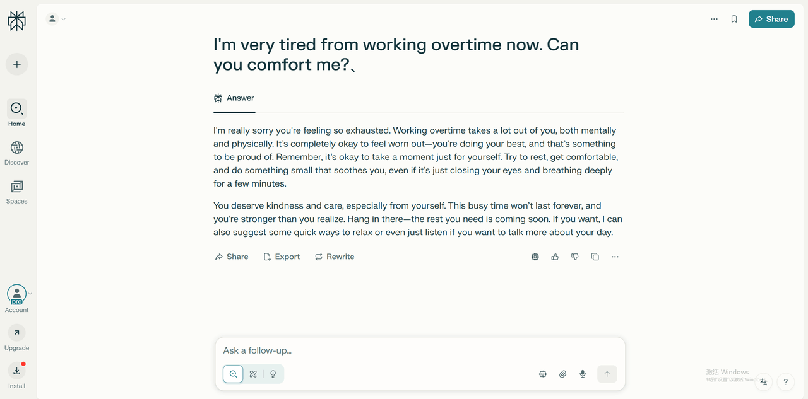The height and width of the screenshot is (399, 808).
Task: Click the teal Share button
Action: (x=771, y=19)
